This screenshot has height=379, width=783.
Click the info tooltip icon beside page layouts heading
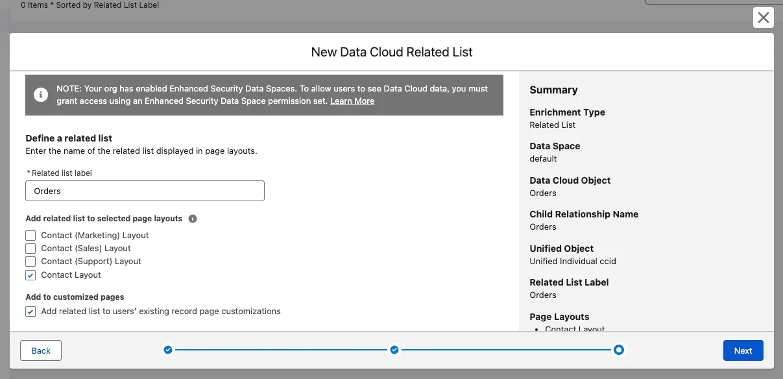point(193,219)
